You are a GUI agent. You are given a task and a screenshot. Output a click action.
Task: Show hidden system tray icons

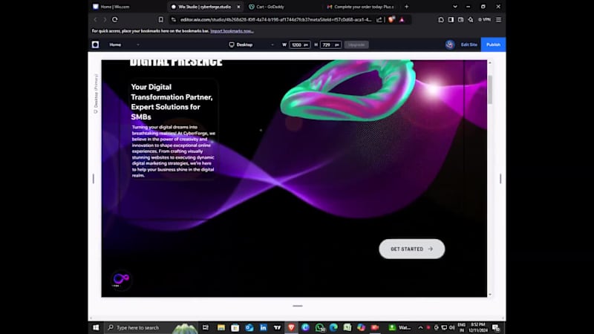(420, 327)
